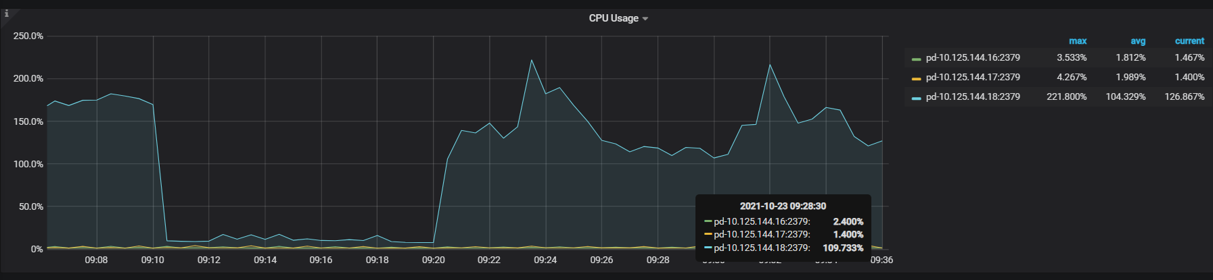1213x280 pixels.
Task: Click the 09:24 label on time axis
Action: tap(545, 260)
